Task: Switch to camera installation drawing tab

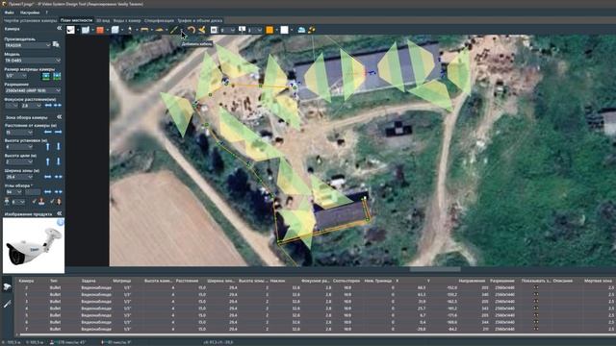Action: [30, 20]
